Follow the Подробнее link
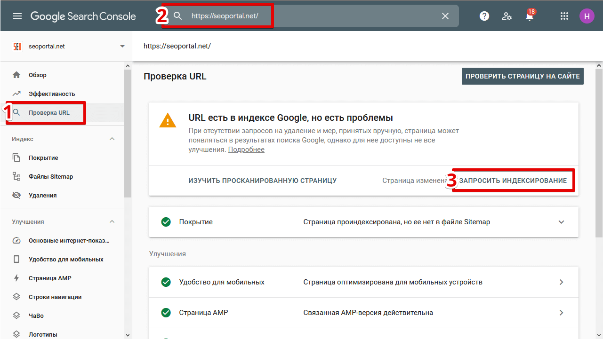Viewport: 603px width, 339px height. (246, 150)
